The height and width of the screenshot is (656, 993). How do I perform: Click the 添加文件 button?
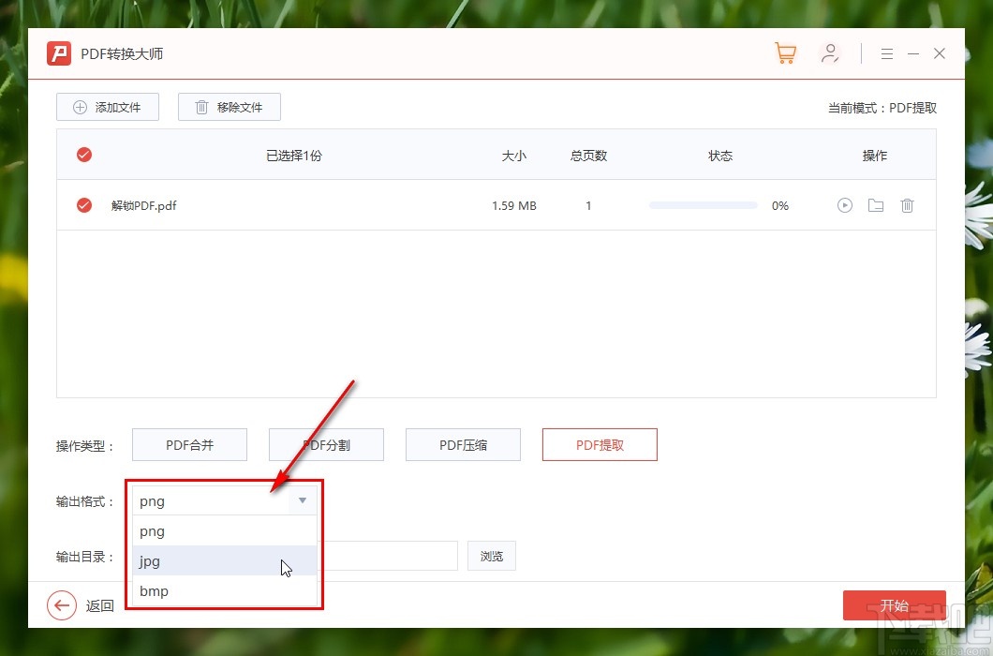click(107, 107)
